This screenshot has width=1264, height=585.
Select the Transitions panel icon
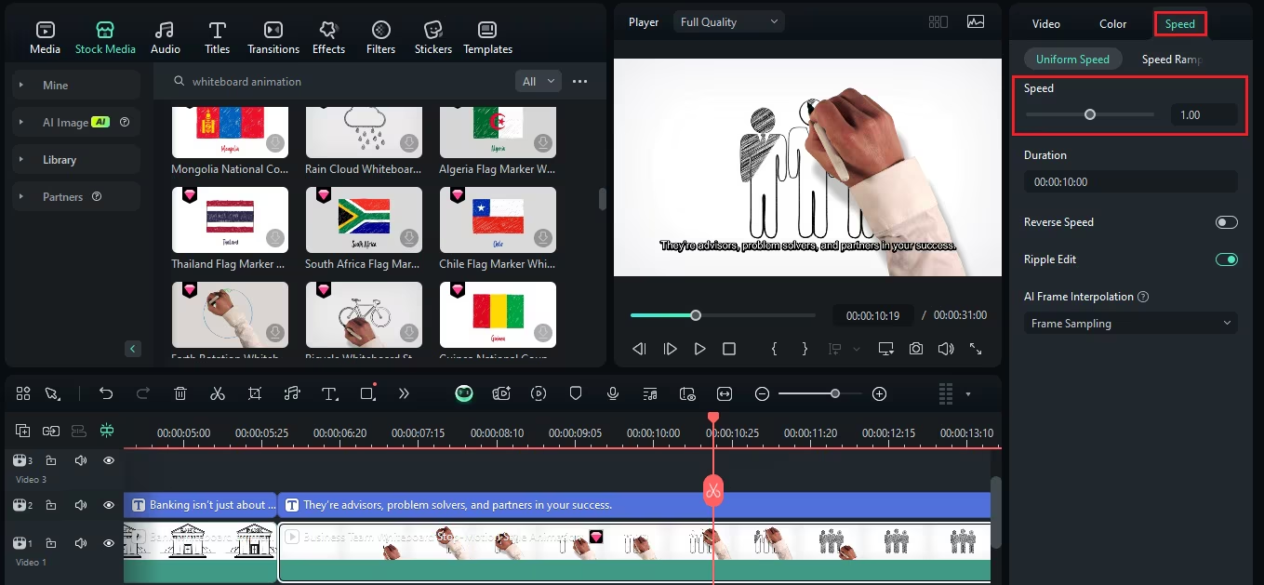pyautogui.click(x=273, y=35)
